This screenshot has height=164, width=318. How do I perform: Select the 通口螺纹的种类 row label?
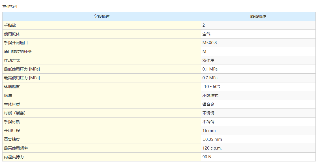coord(18,52)
